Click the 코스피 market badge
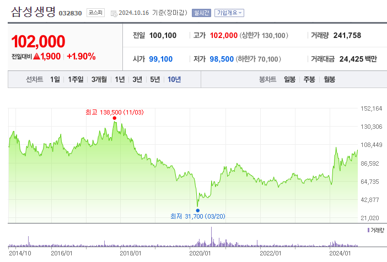This screenshot has height=262, width=387. [95, 13]
